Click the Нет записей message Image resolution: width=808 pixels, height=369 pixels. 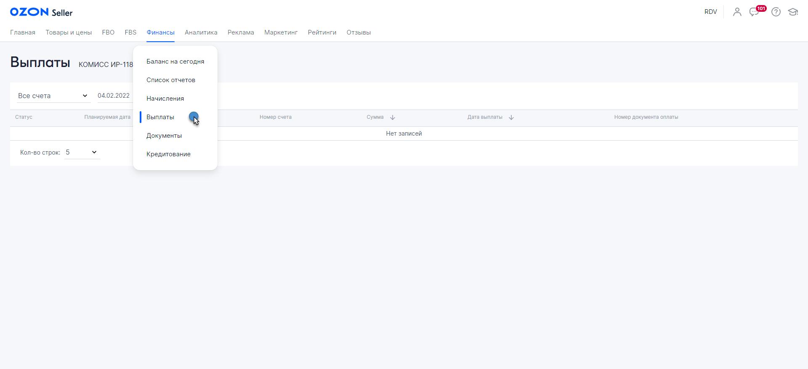tap(404, 134)
